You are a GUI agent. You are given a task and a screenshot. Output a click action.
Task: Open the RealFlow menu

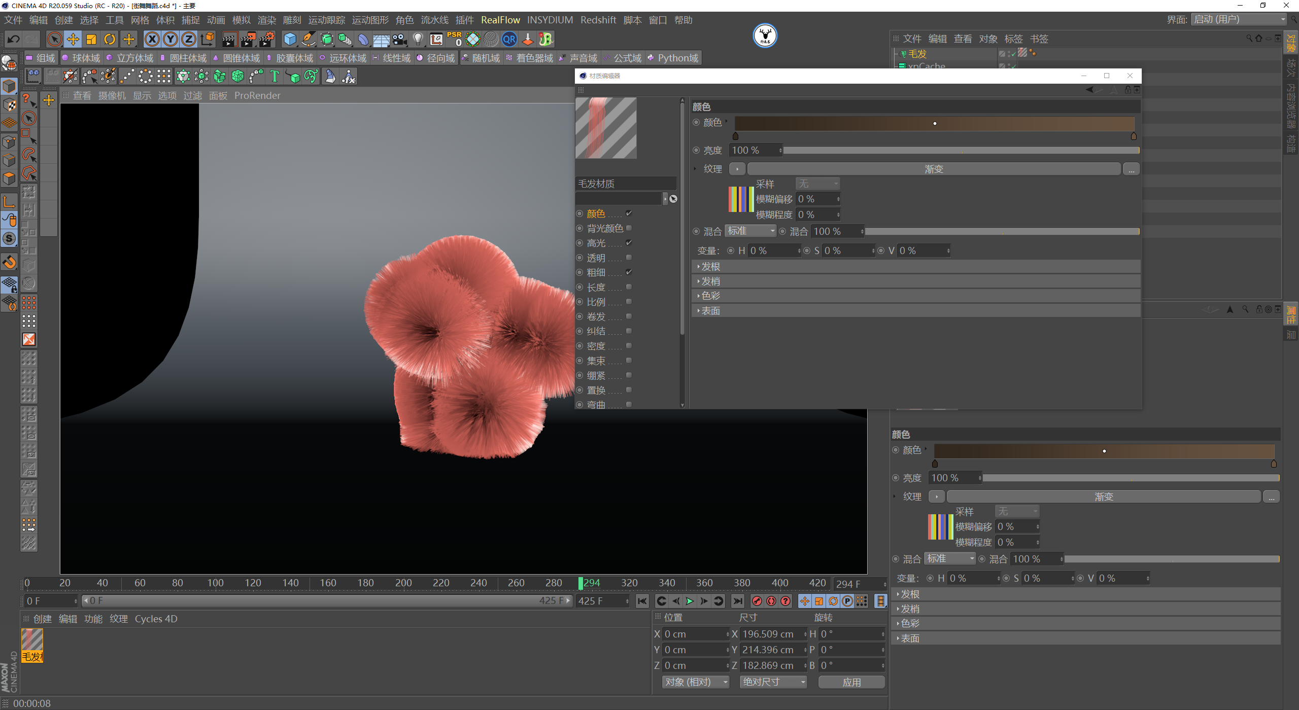[x=500, y=20]
